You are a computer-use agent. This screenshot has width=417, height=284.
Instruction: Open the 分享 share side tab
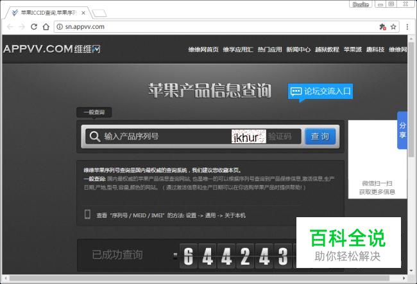point(402,130)
